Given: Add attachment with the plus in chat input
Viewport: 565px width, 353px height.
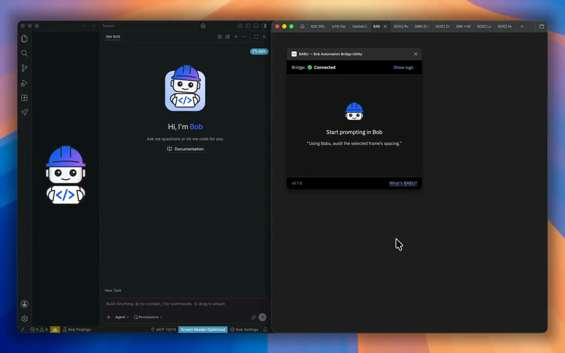Looking at the screenshot, I should [109, 317].
